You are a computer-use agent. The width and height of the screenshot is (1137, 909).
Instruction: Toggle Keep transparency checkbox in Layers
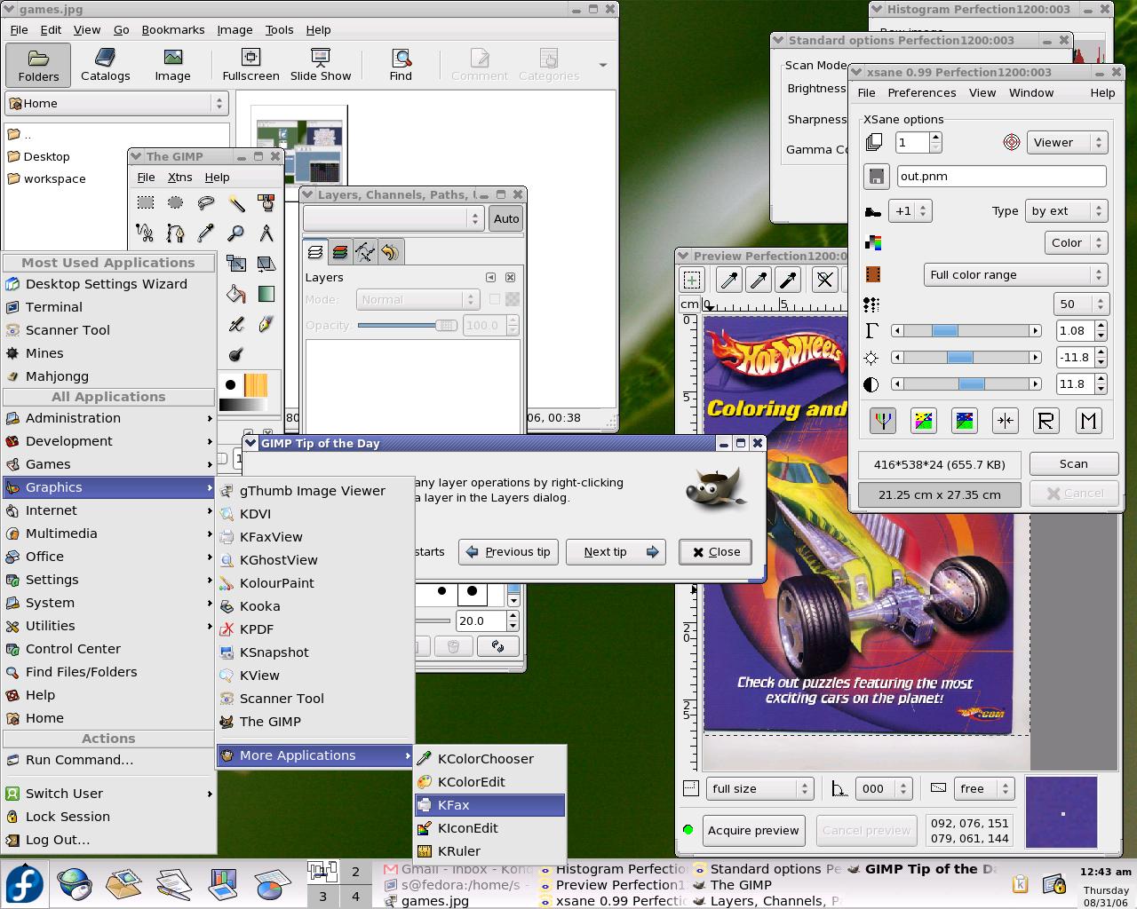click(x=495, y=300)
